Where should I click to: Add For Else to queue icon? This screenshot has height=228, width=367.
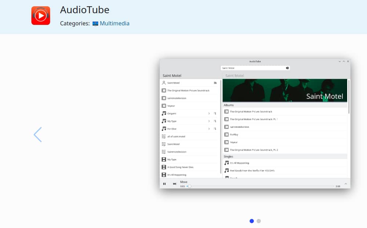click(215, 129)
